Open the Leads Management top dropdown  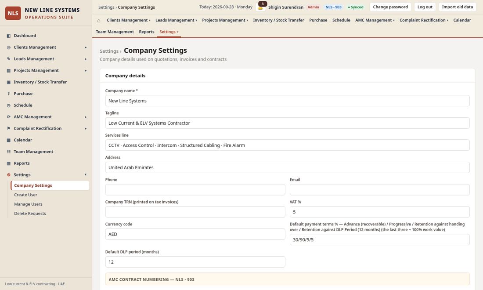click(176, 20)
